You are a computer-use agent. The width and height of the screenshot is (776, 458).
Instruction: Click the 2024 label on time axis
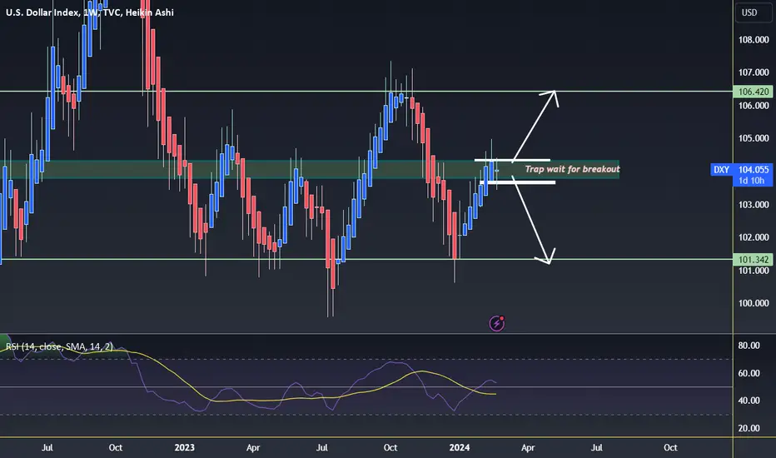(460, 448)
